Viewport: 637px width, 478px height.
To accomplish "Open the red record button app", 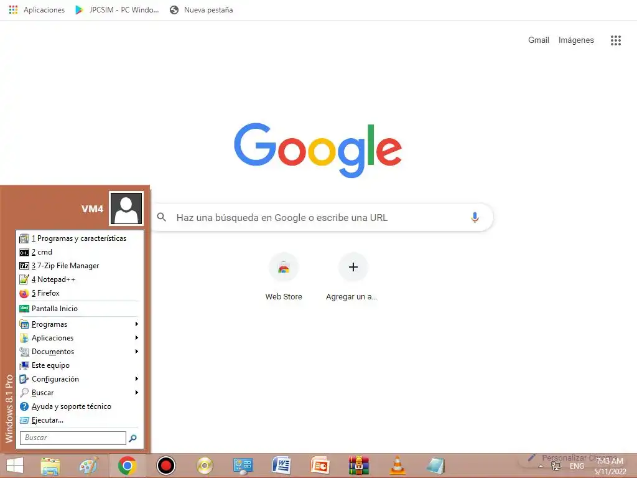I will coord(165,466).
